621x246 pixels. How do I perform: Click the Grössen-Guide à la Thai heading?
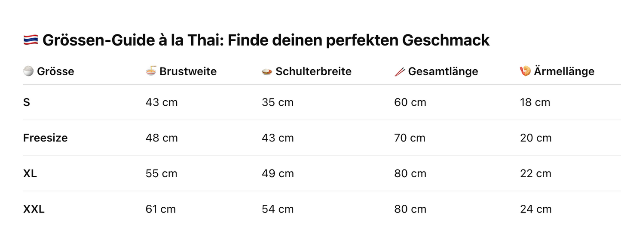266,40
